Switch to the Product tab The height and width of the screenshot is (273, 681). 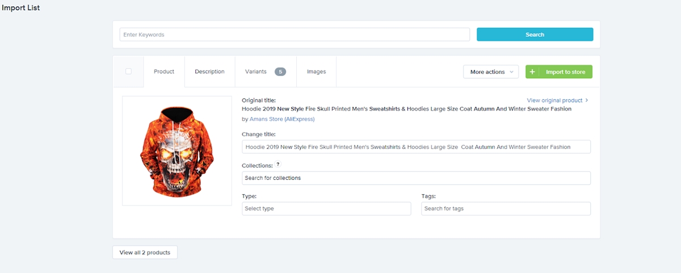click(164, 72)
